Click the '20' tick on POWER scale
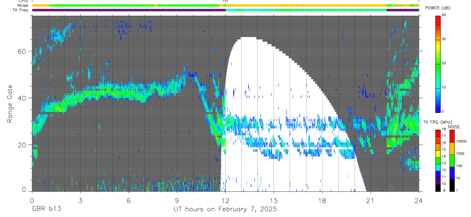471x217 pixels. coord(444,64)
